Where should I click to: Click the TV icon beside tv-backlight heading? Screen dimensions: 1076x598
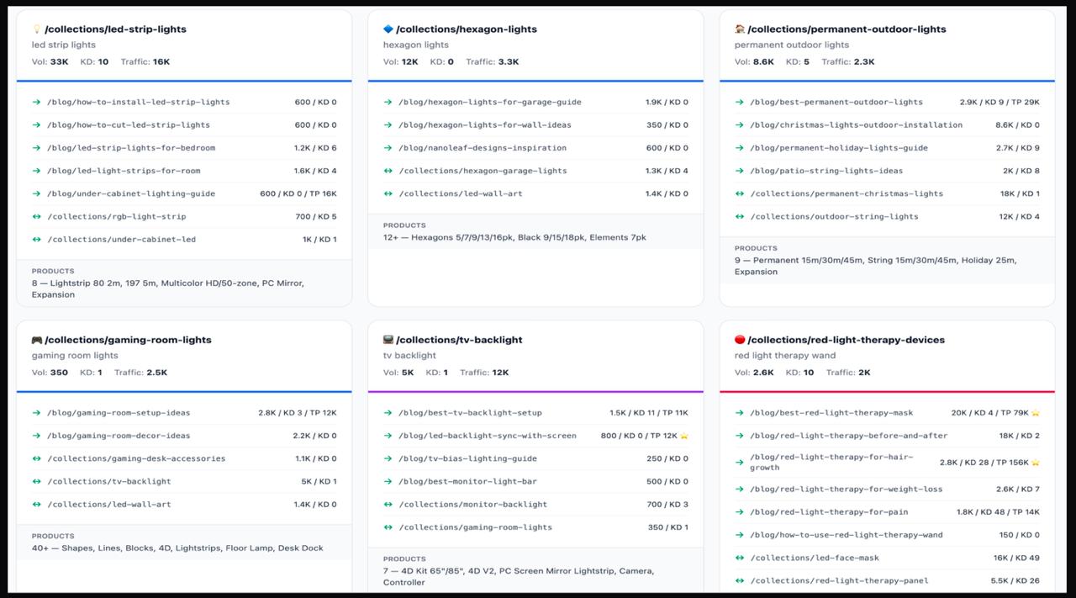click(x=388, y=340)
